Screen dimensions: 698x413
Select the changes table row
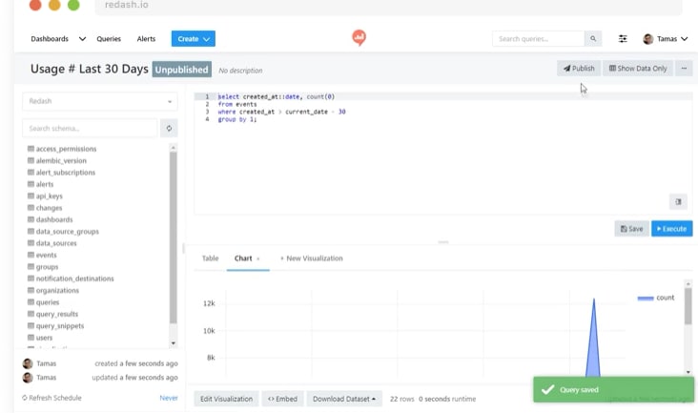[98, 208]
